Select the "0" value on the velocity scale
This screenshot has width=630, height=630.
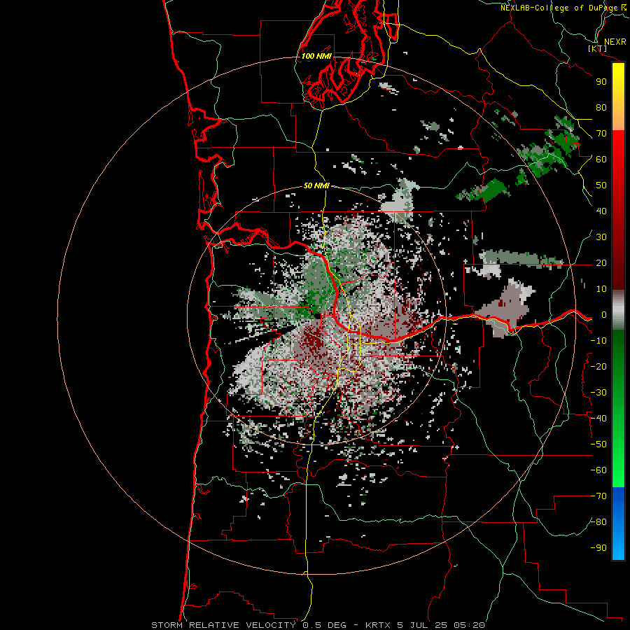[604, 314]
